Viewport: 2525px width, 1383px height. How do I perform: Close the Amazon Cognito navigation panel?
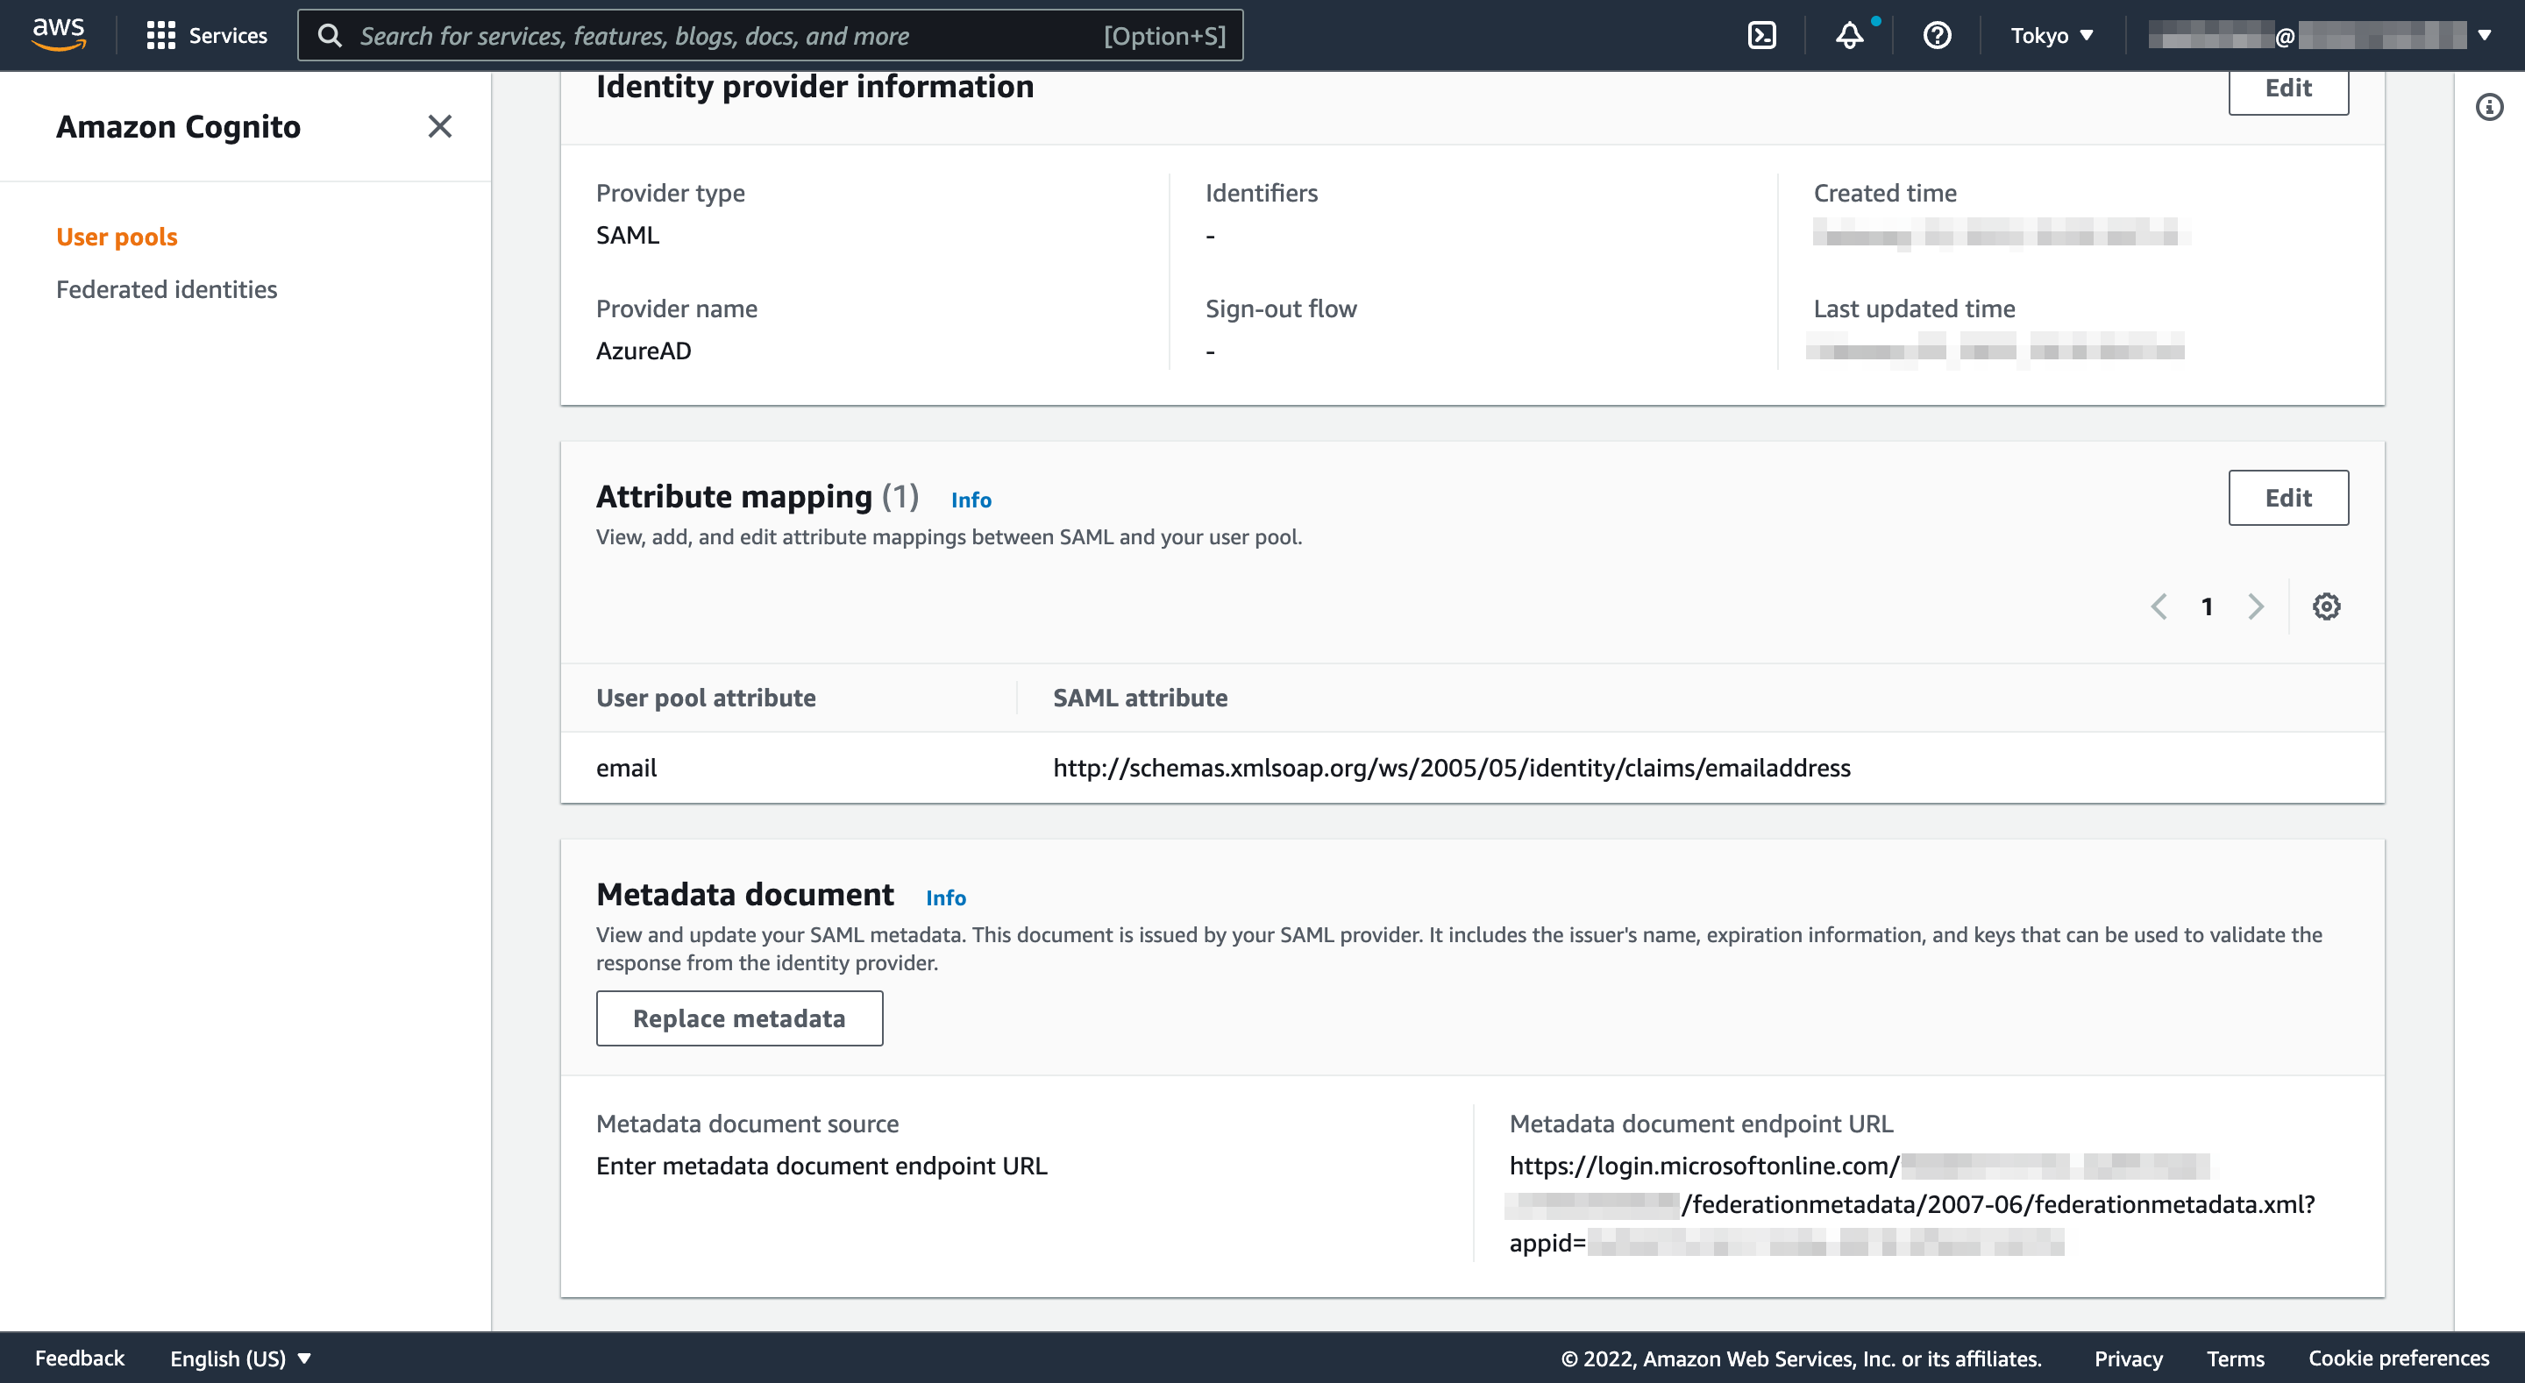[439, 126]
